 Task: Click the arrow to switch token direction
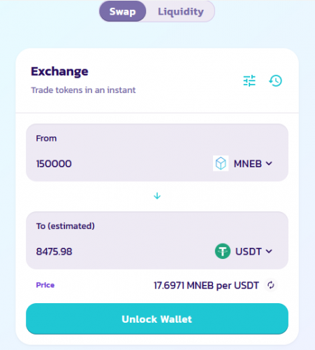coord(157,196)
